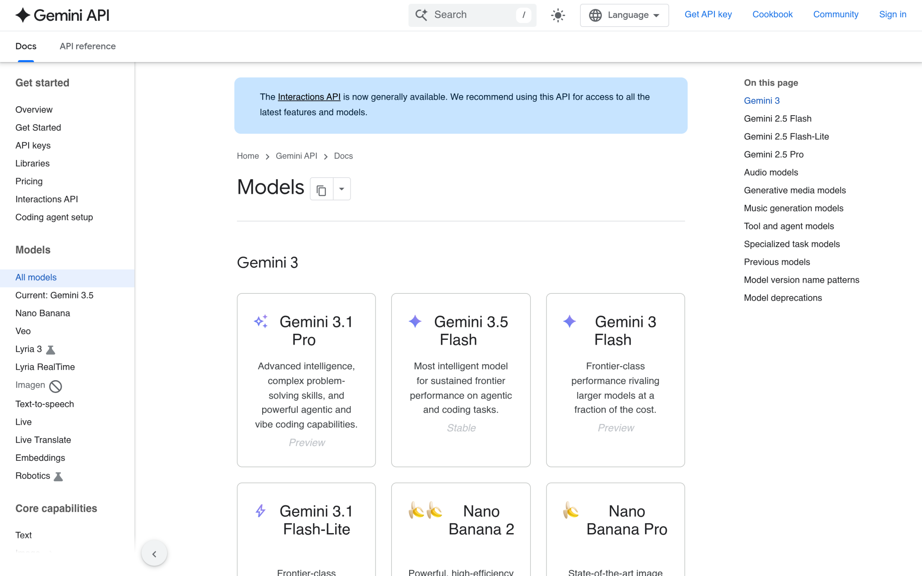Expand the copy page dropdown arrow
Screen dimensions: 922x576
(x=342, y=189)
